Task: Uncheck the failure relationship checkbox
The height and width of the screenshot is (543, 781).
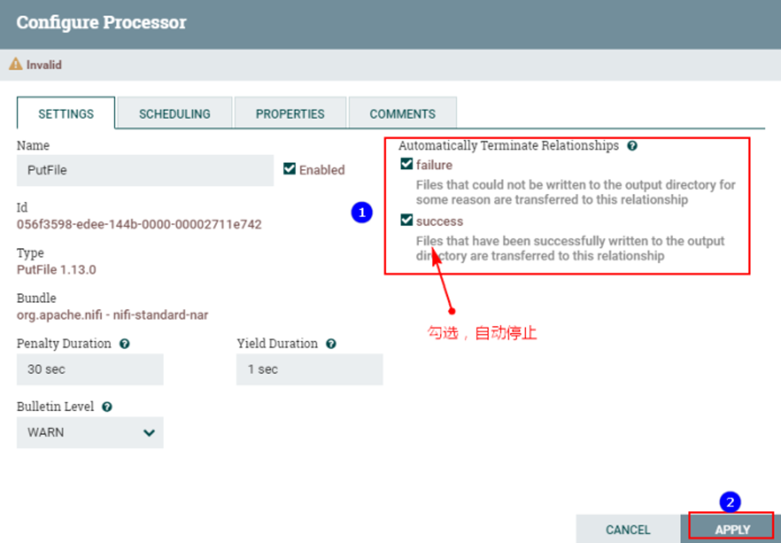Action: point(407,164)
